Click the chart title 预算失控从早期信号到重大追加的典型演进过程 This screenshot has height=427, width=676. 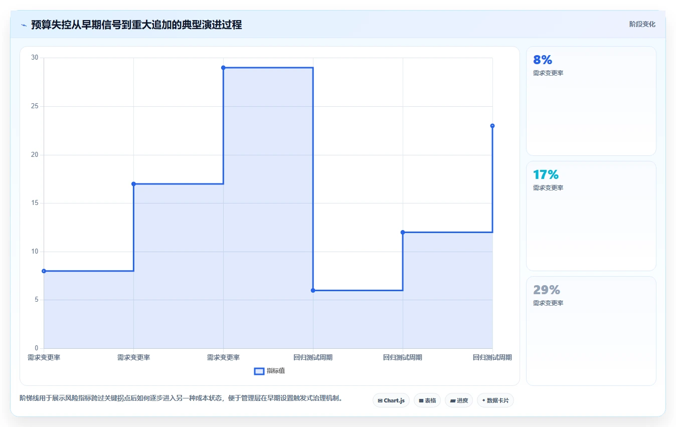coord(136,25)
